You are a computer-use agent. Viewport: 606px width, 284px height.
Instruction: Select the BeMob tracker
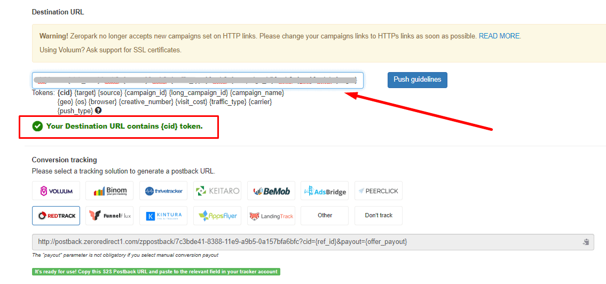(x=271, y=191)
